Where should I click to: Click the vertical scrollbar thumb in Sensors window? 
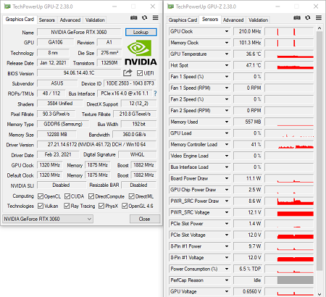[319, 151]
